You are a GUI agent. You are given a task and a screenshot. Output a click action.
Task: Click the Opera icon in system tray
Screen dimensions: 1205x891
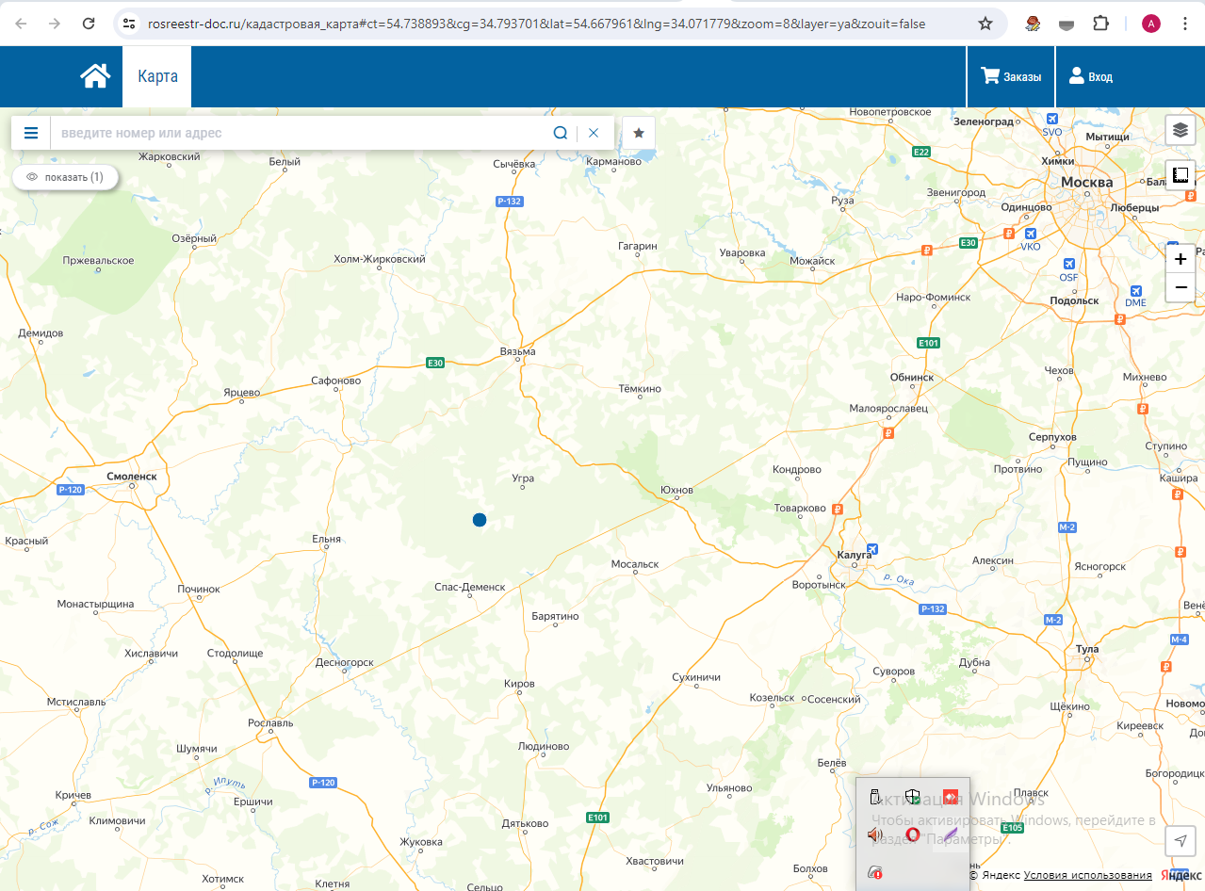click(912, 834)
